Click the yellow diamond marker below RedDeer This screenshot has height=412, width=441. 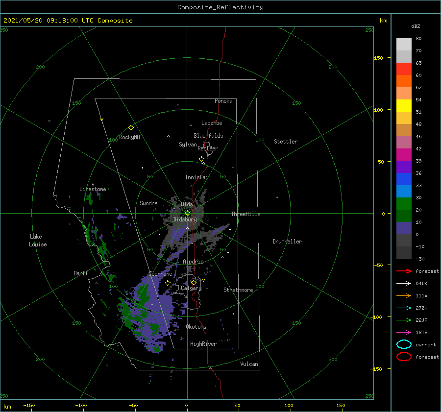201,159
